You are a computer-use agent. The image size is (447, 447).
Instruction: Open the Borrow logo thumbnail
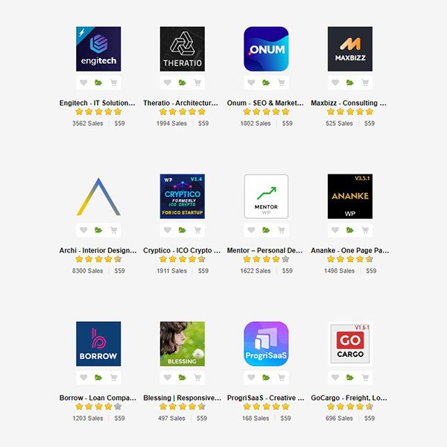pos(98,343)
